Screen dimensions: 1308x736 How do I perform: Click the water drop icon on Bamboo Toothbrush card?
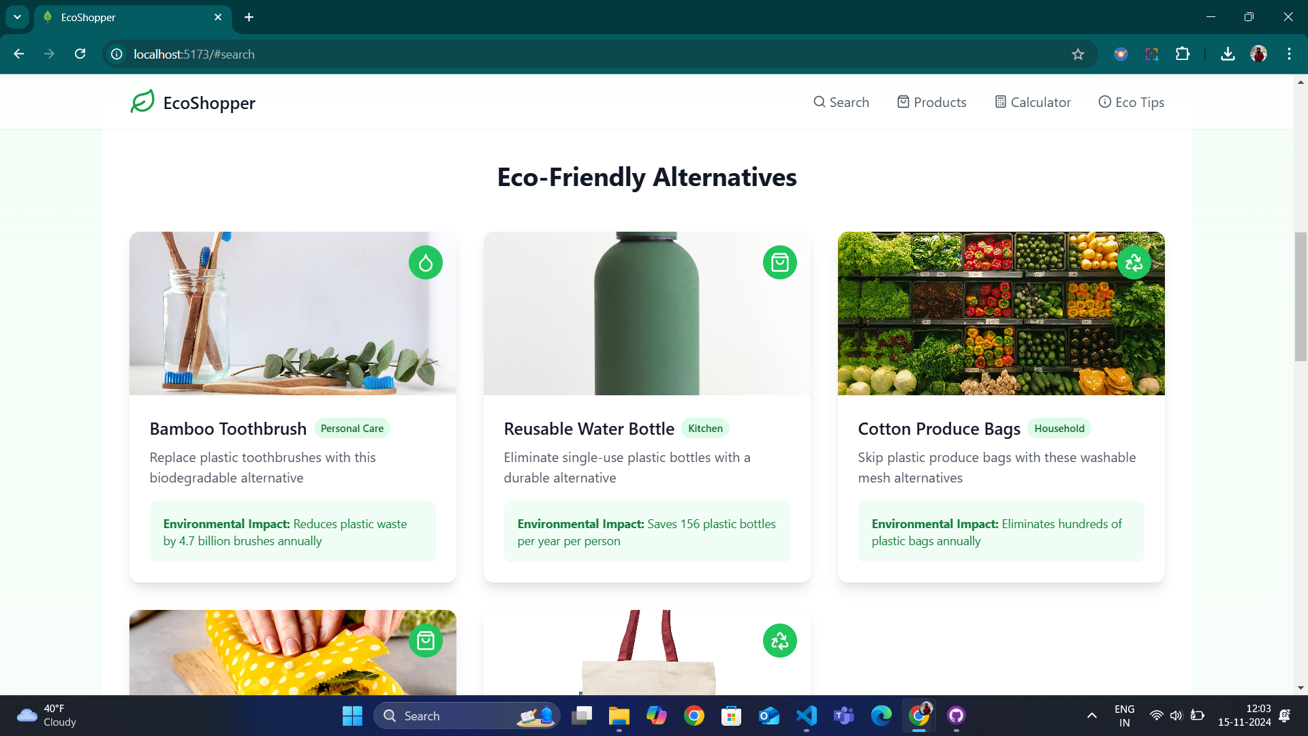(x=426, y=262)
